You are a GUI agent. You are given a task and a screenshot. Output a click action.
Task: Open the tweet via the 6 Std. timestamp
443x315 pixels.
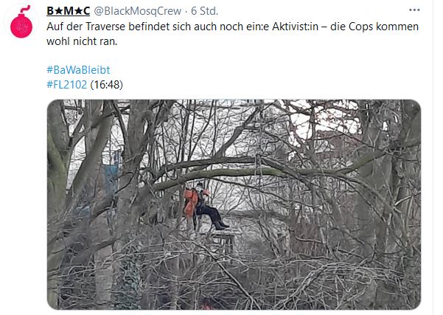coord(205,11)
